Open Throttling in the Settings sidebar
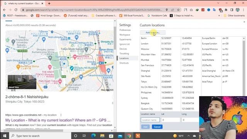This screenshot has width=247, height=139. [124, 54]
